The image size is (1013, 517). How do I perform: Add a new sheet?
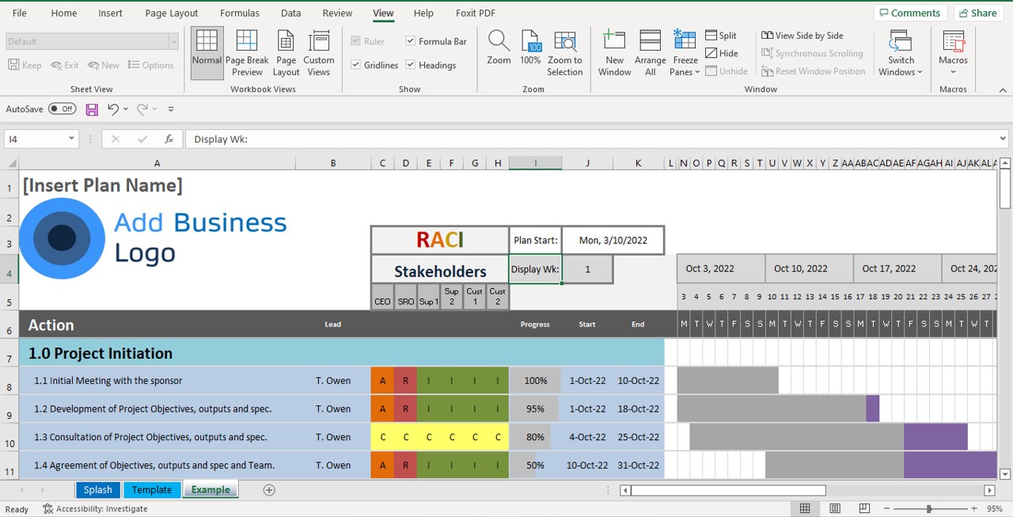[269, 490]
